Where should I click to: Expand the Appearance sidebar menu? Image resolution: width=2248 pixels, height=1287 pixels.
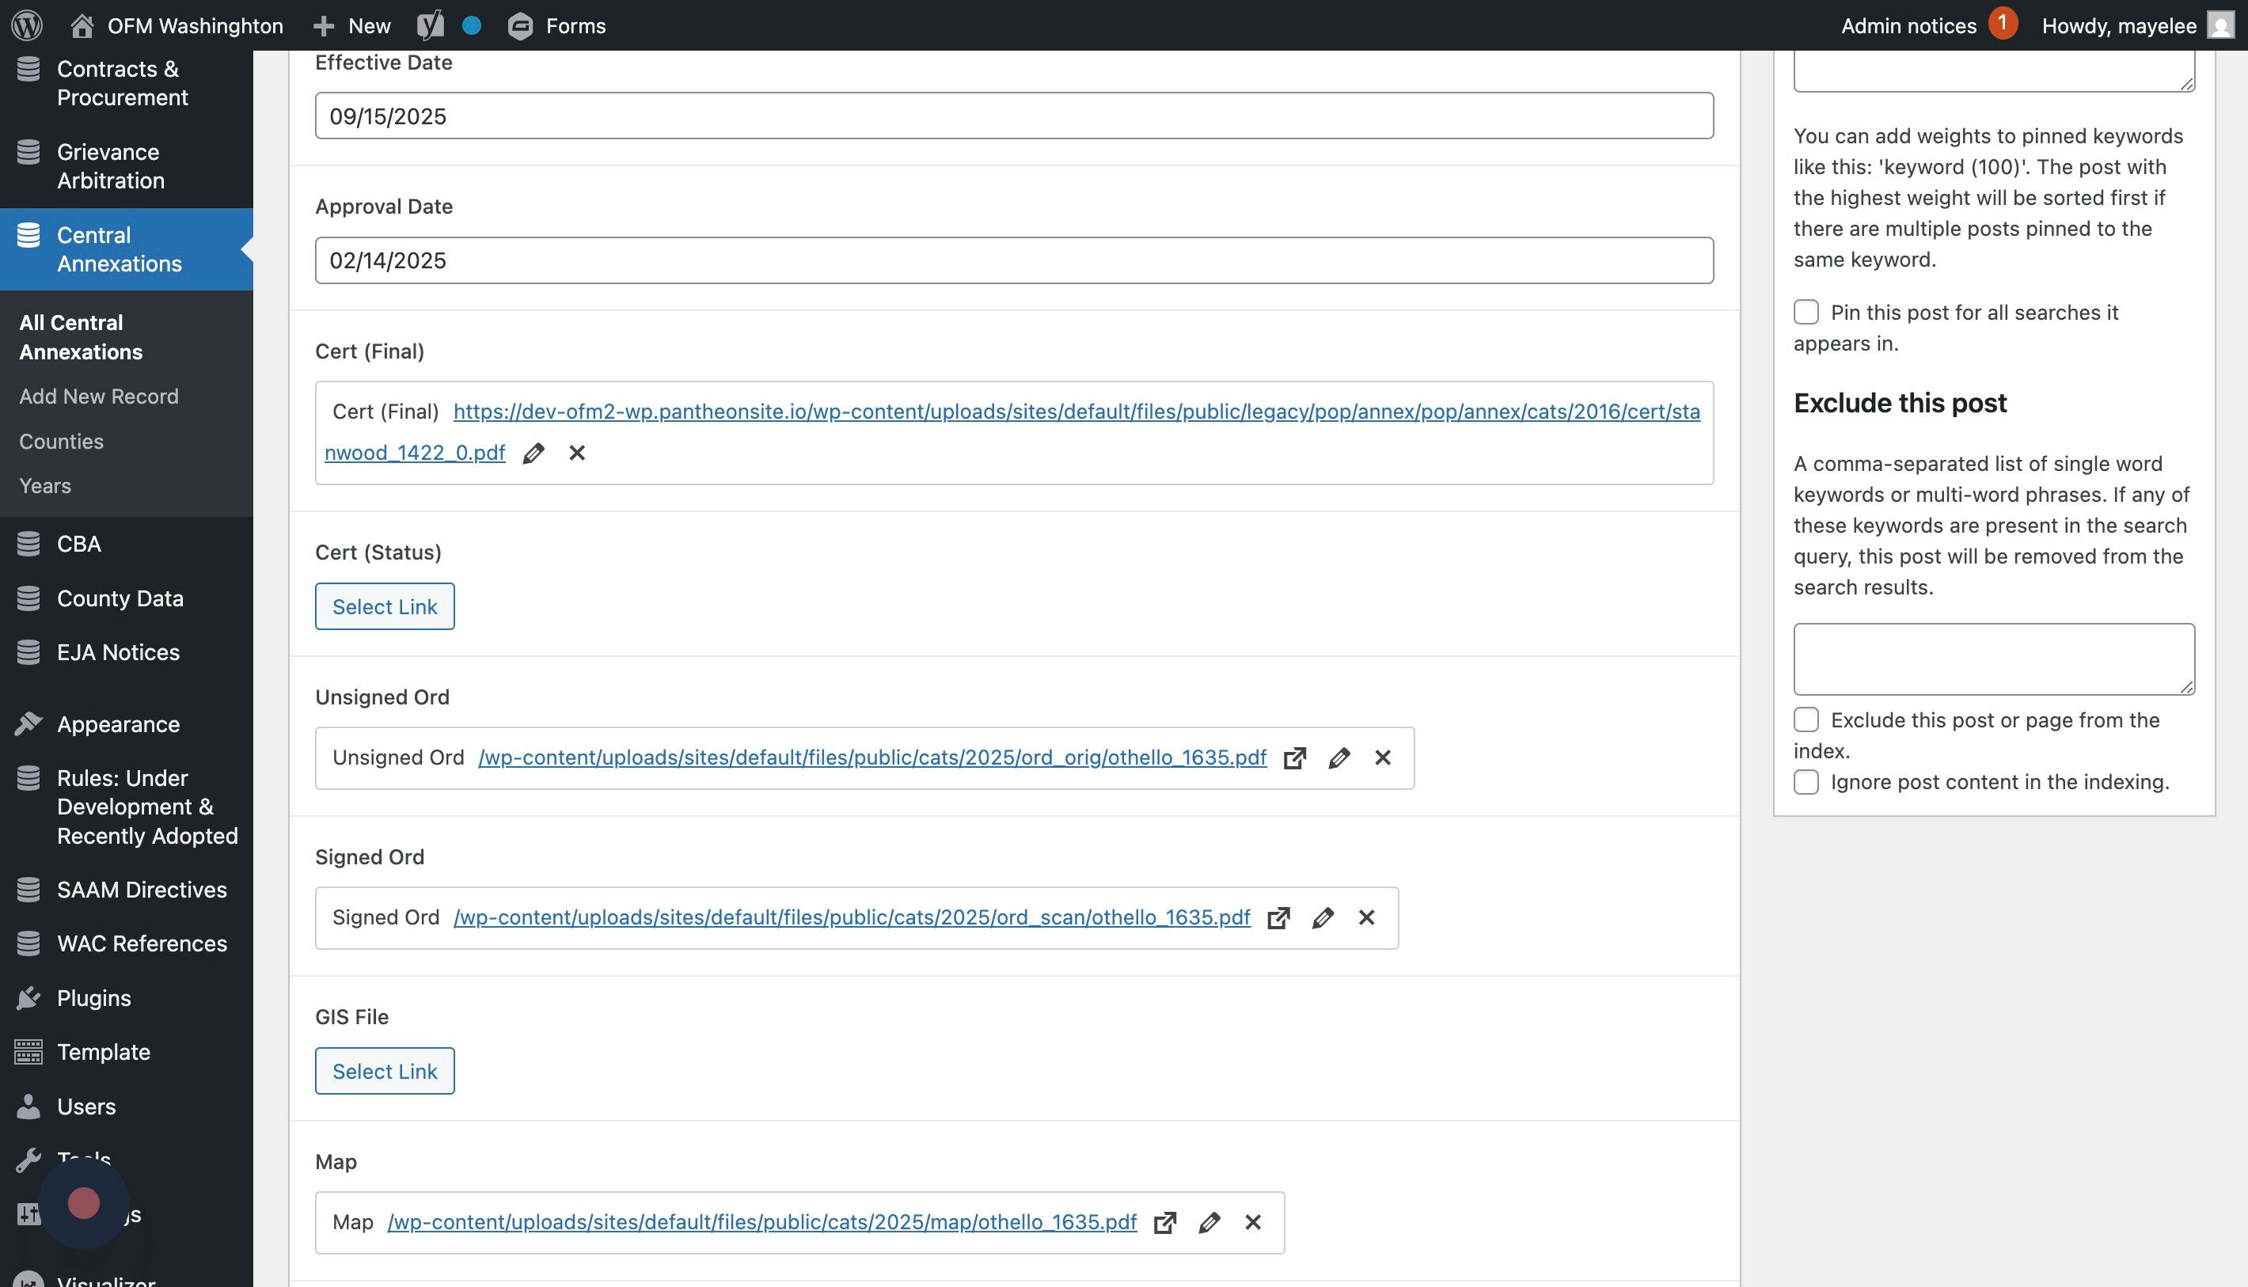coord(118,724)
